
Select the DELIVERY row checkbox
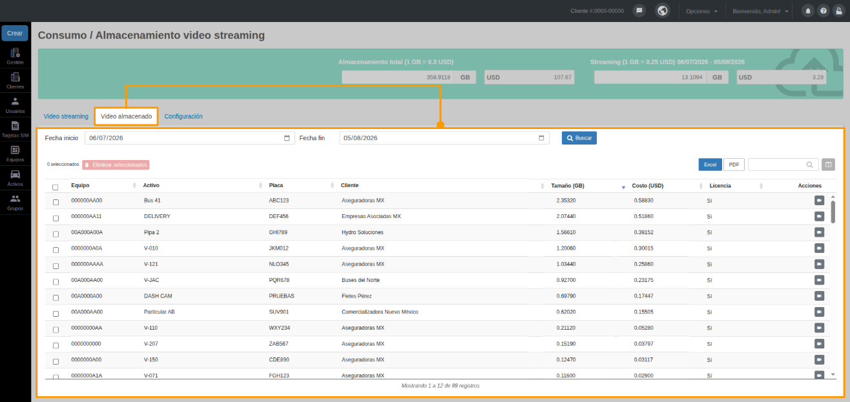point(56,218)
